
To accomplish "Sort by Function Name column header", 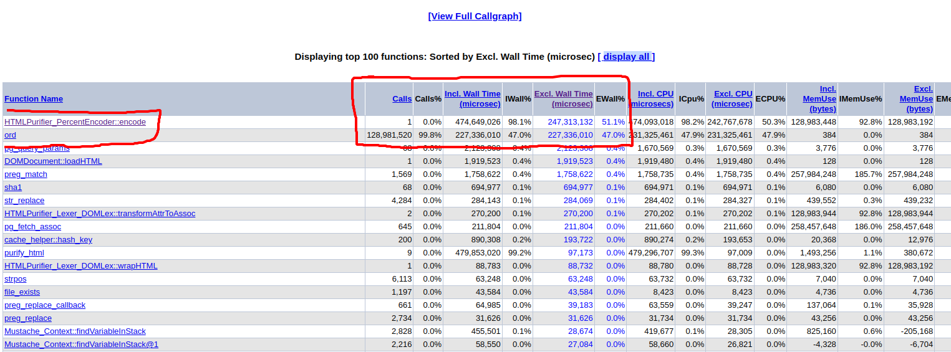I will [34, 99].
